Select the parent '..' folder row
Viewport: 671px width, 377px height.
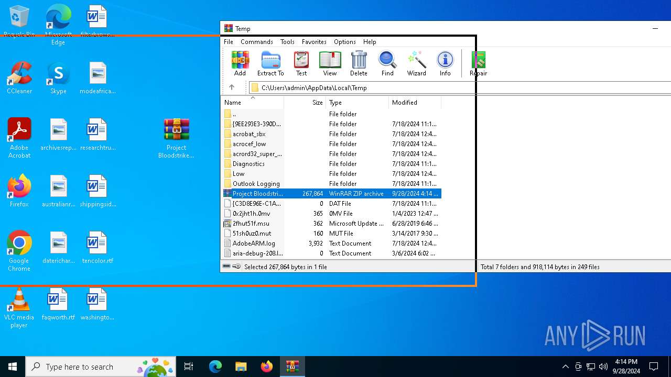tap(331, 114)
